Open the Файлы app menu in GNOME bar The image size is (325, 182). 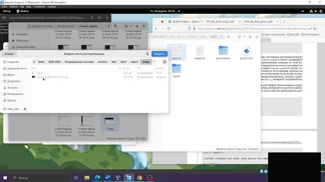22,11
